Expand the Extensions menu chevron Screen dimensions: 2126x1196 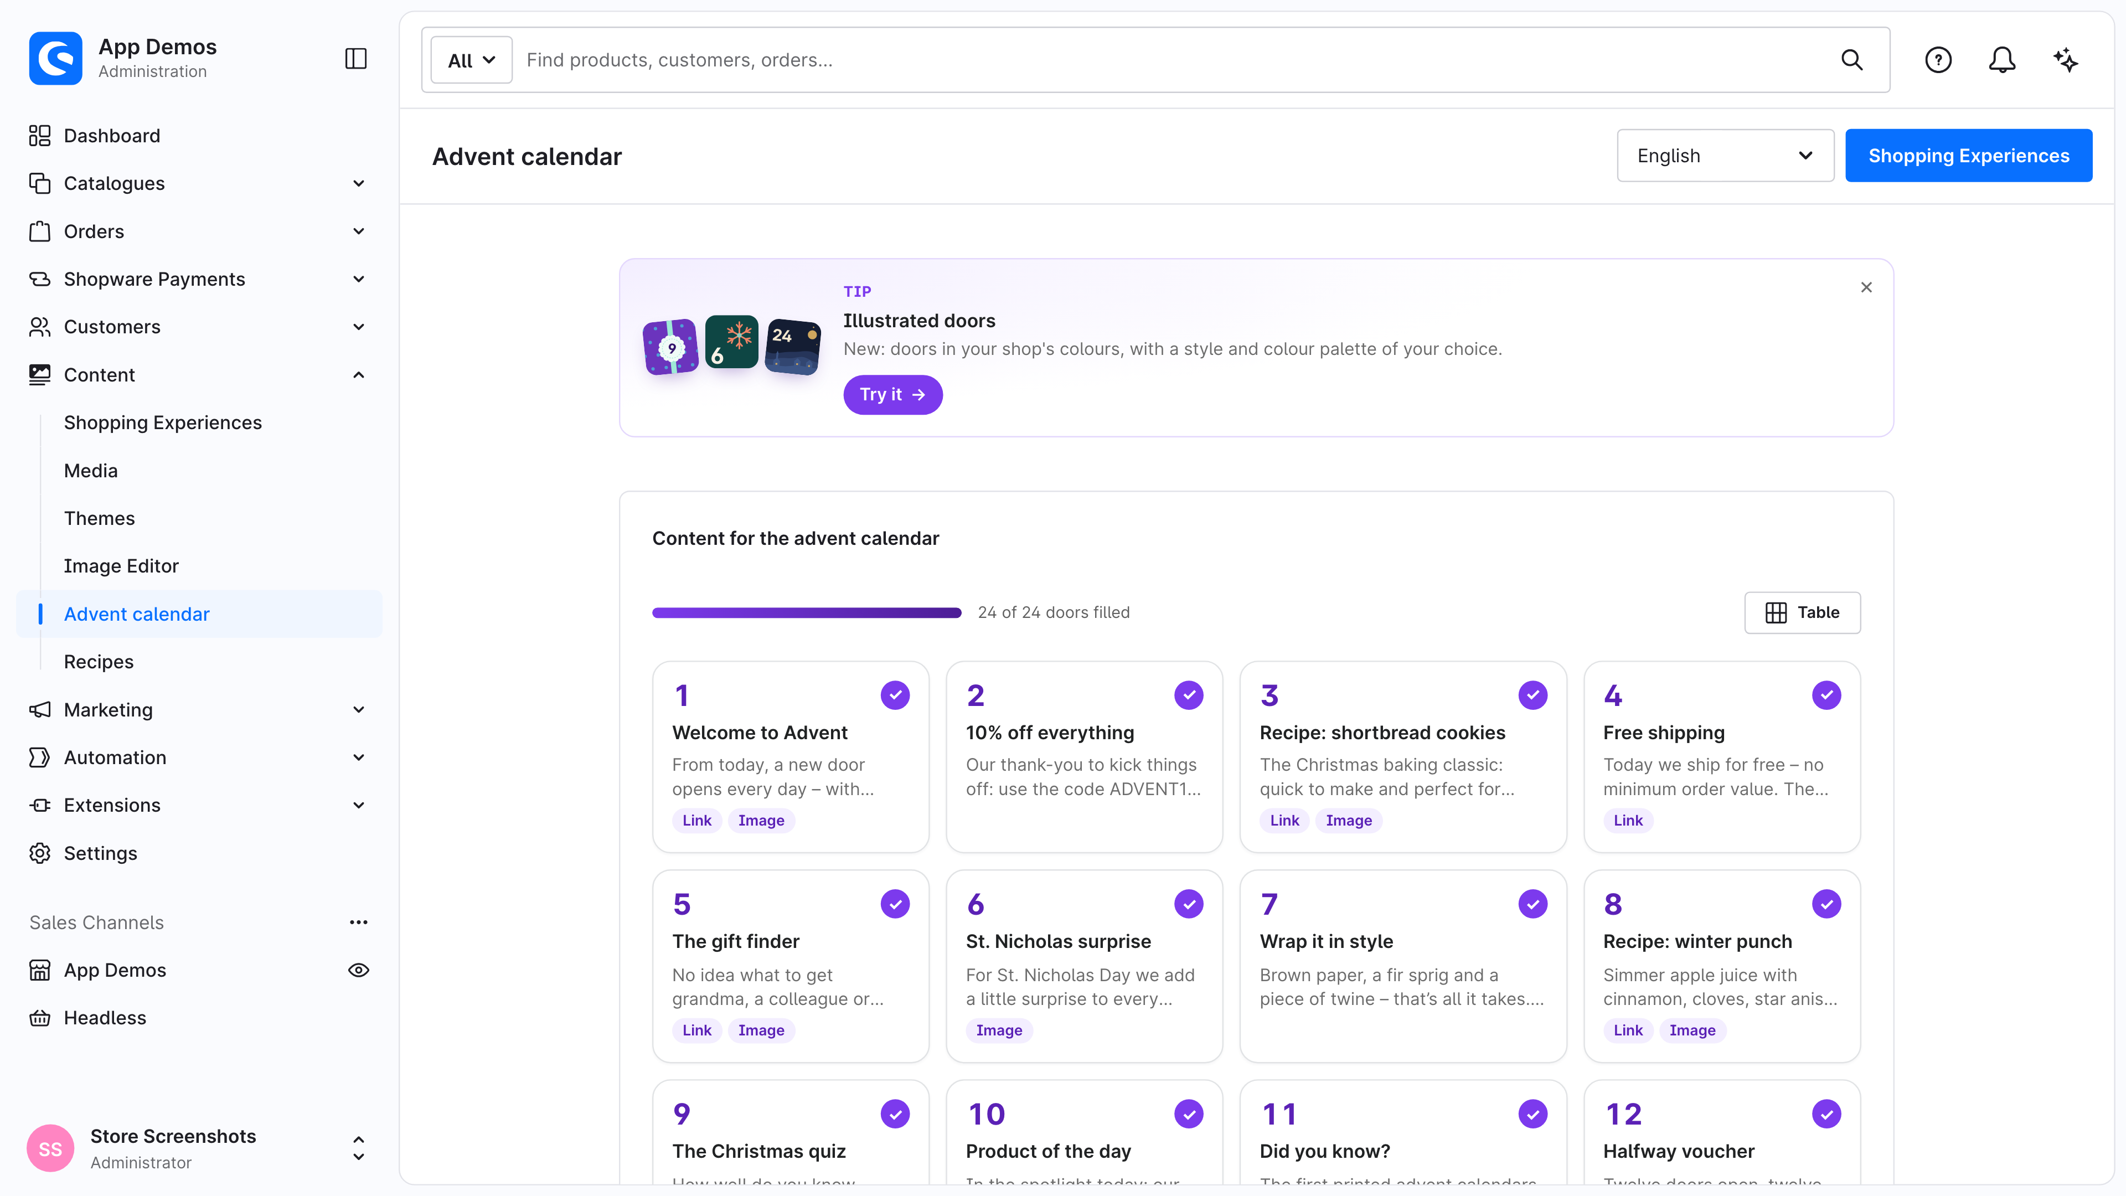pyautogui.click(x=358, y=805)
